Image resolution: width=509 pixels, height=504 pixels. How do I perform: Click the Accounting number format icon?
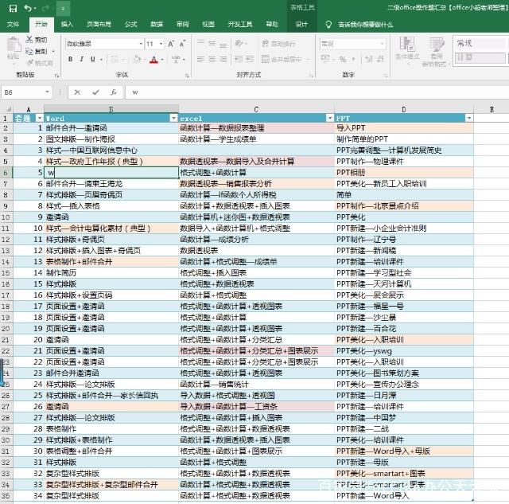point(325,59)
